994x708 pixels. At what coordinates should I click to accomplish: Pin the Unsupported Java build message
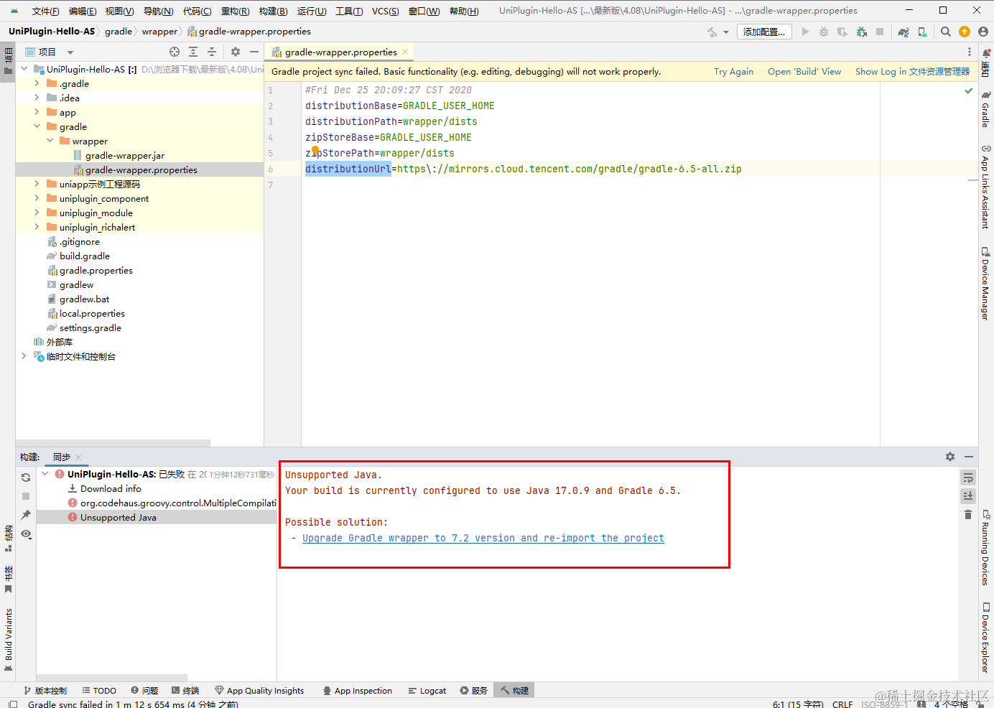(x=26, y=515)
